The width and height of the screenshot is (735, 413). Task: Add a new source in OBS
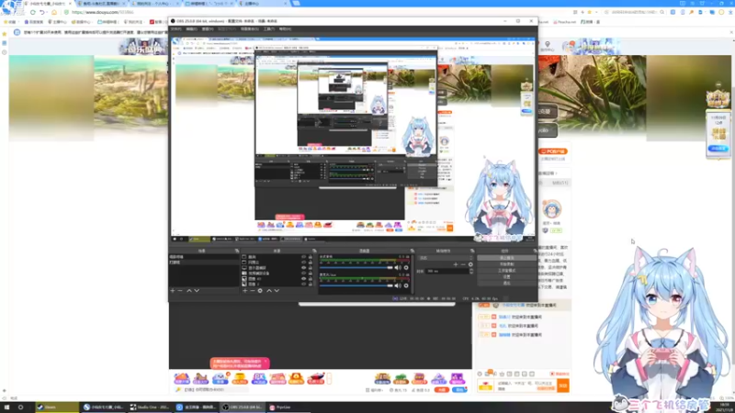(244, 291)
